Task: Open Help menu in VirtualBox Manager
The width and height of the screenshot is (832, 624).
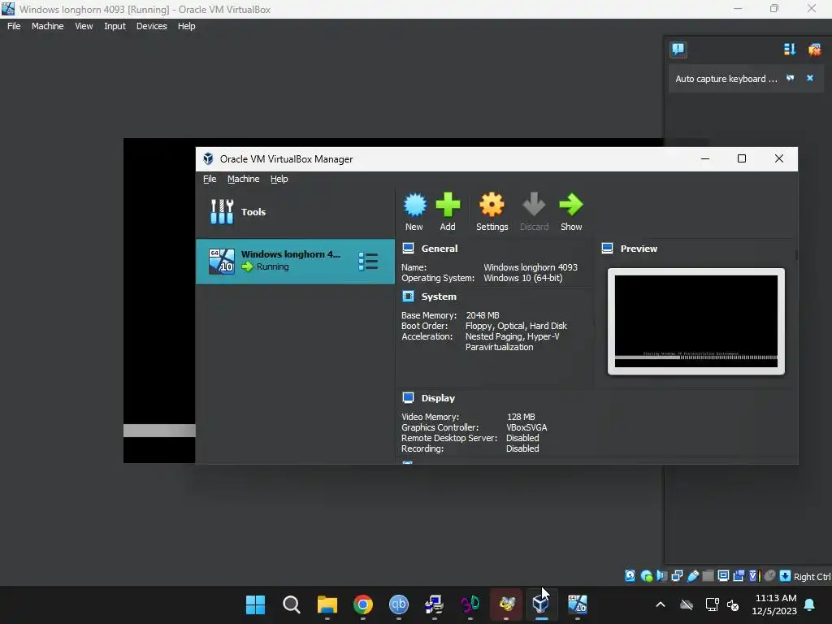Action: (x=279, y=179)
